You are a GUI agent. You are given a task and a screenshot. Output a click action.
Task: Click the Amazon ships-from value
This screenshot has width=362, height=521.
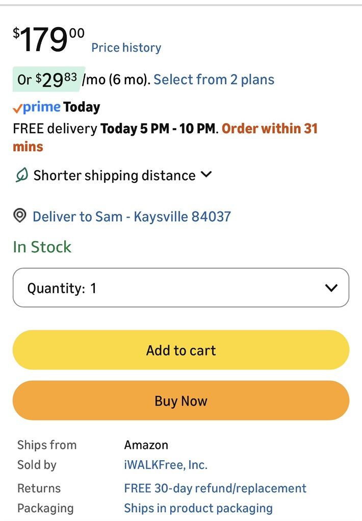click(146, 445)
